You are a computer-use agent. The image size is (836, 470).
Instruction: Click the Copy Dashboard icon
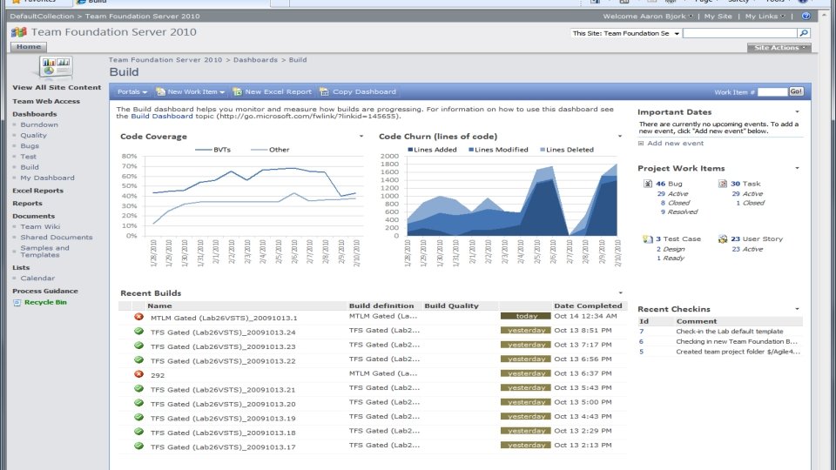pos(324,91)
